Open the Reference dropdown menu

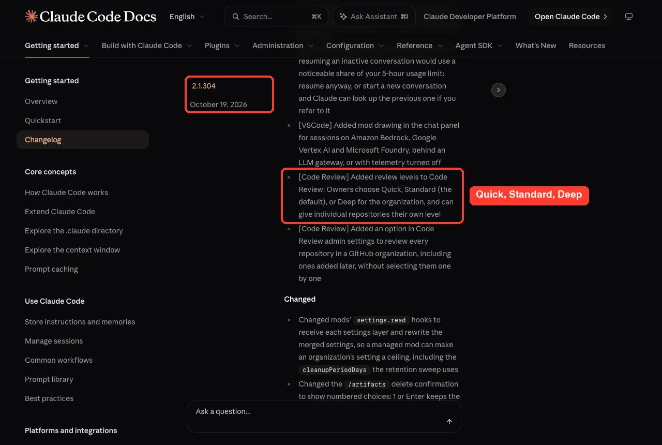pos(420,46)
